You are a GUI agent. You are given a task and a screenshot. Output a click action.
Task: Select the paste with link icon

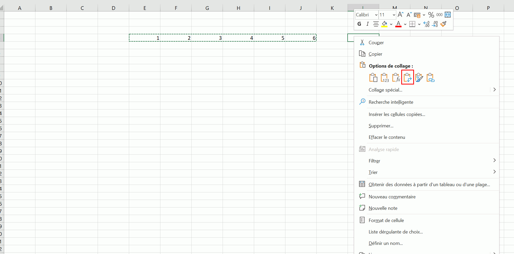tap(430, 77)
